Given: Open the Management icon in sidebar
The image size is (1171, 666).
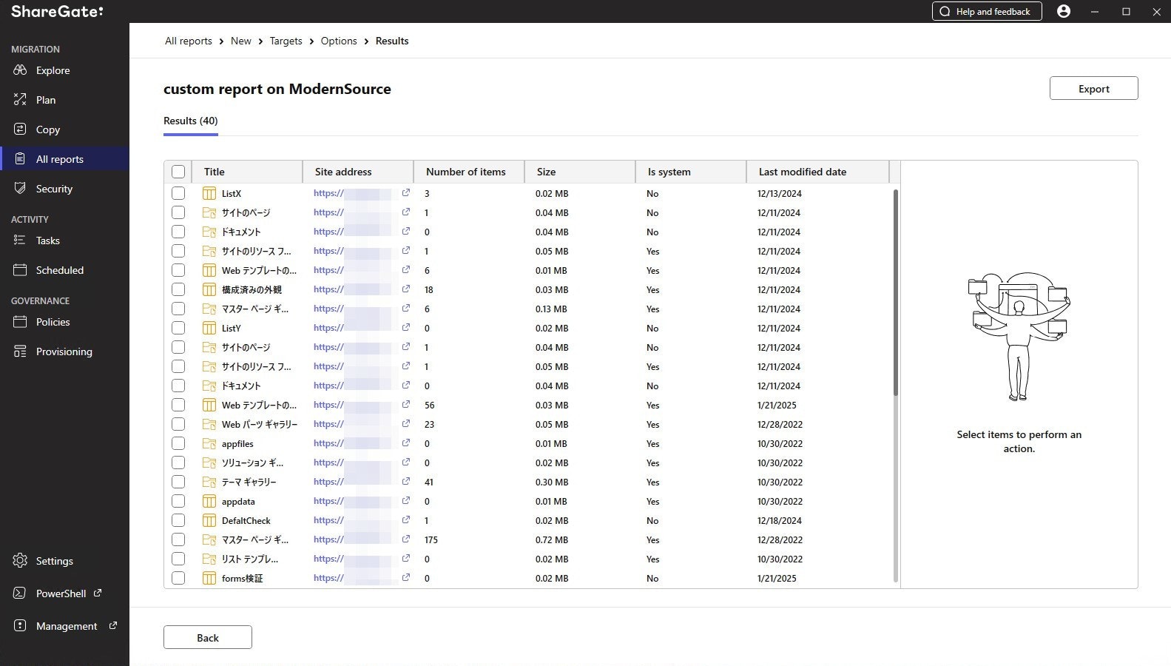Looking at the screenshot, I should [x=20, y=626].
